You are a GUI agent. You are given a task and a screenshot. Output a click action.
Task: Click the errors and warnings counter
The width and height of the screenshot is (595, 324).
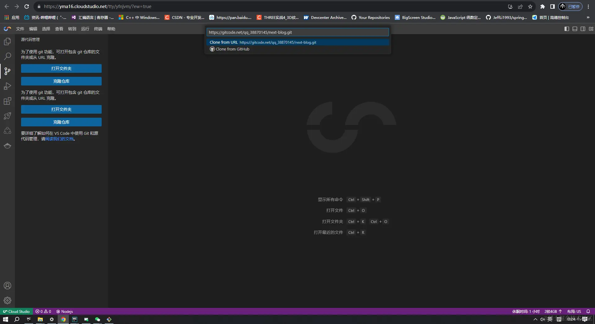(x=43, y=311)
